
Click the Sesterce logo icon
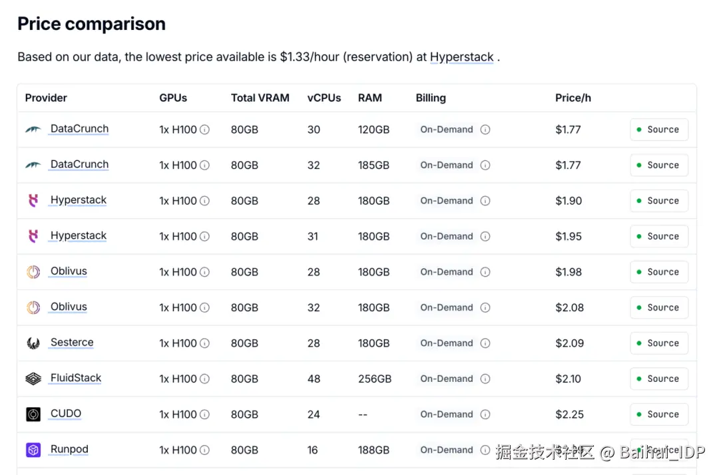33,343
